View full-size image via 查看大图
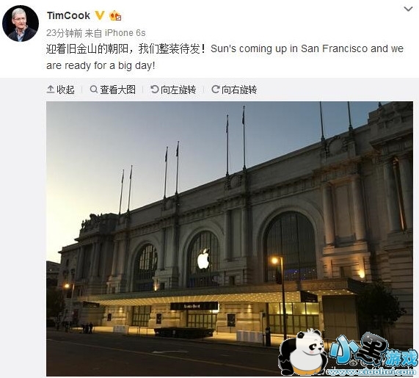The width and height of the screenshot is (419, 378). click(113, 90)
